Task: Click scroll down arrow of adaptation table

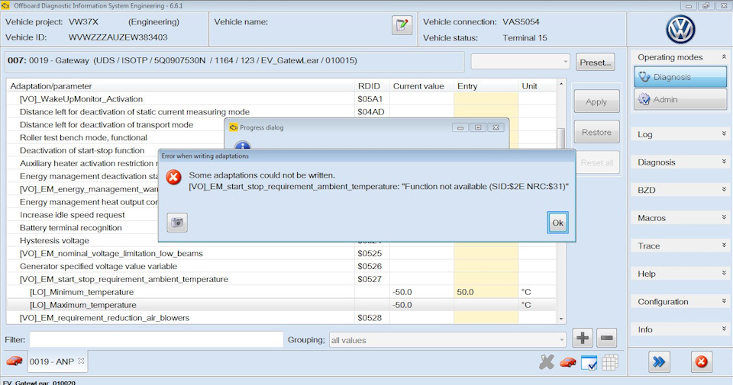Action: 561,319
